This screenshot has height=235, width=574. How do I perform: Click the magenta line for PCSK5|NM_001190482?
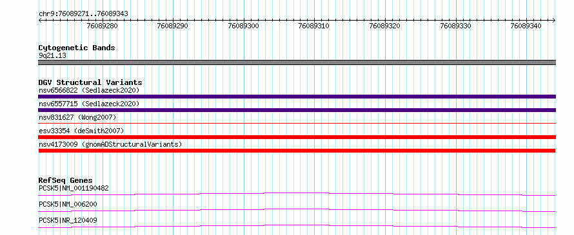point(297,194)
